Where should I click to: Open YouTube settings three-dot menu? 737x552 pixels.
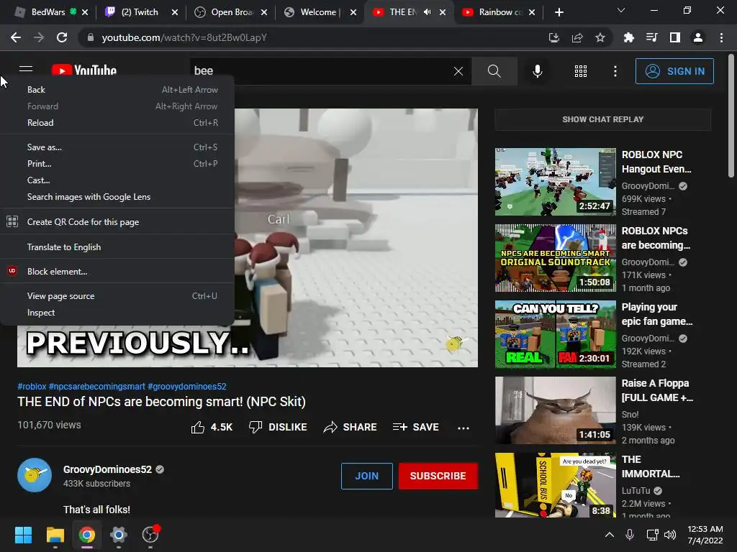coord(615,71)
